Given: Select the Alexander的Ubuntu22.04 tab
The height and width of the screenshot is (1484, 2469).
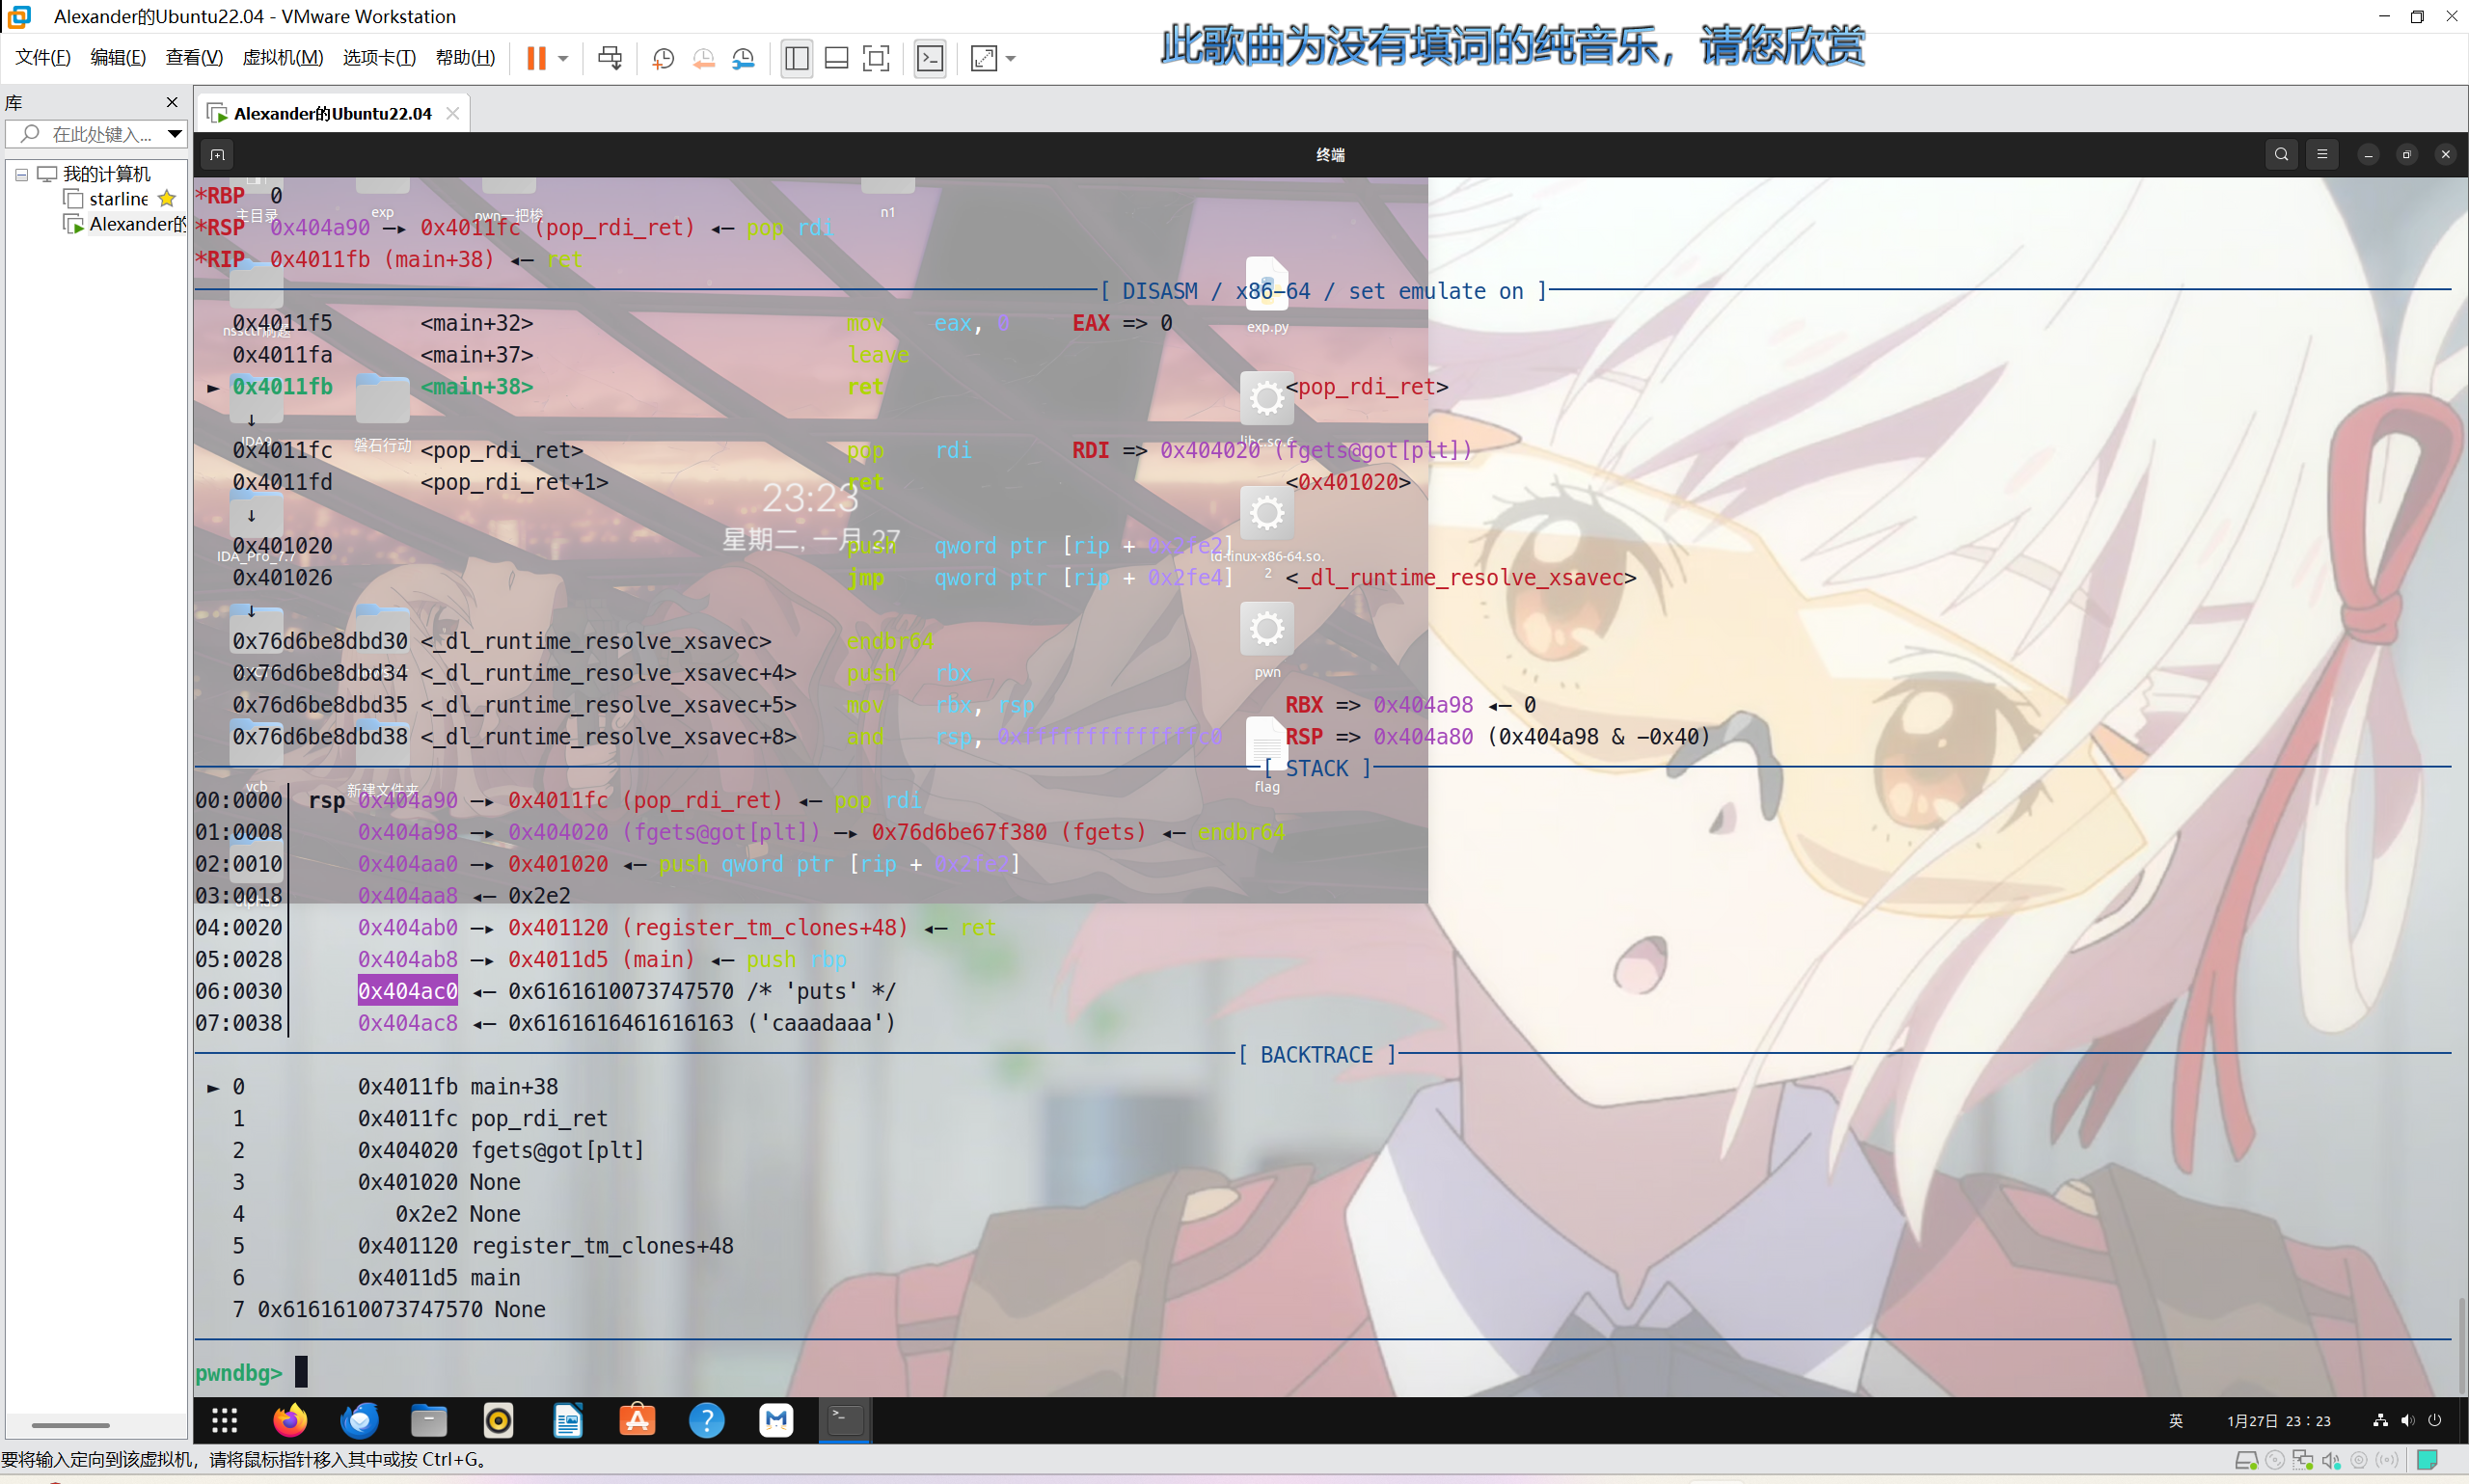Looking at the screenshot, I should click(332, 113).
